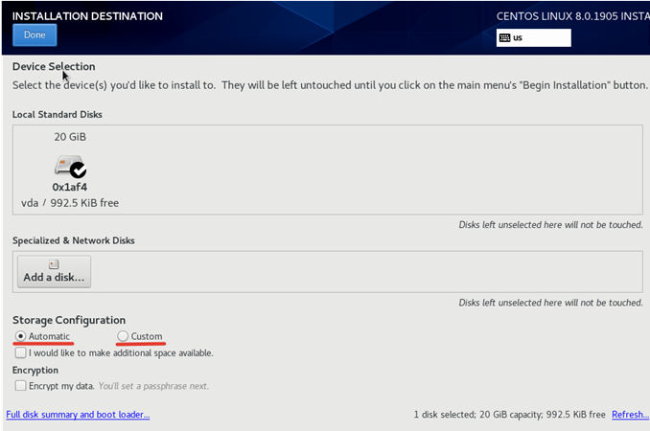
Task: Click the Storage Configuration heading
Action: tap(69, 321)
